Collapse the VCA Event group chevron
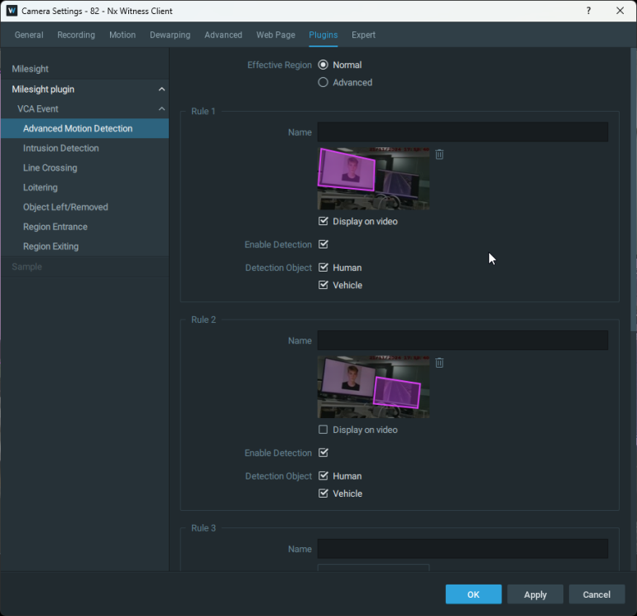Screen dimensions: 637x616 click(161, 108)
